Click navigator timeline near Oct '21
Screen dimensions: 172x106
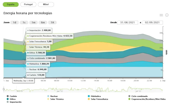20,91
